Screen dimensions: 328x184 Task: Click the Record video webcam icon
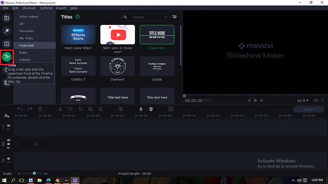(151, 109)
